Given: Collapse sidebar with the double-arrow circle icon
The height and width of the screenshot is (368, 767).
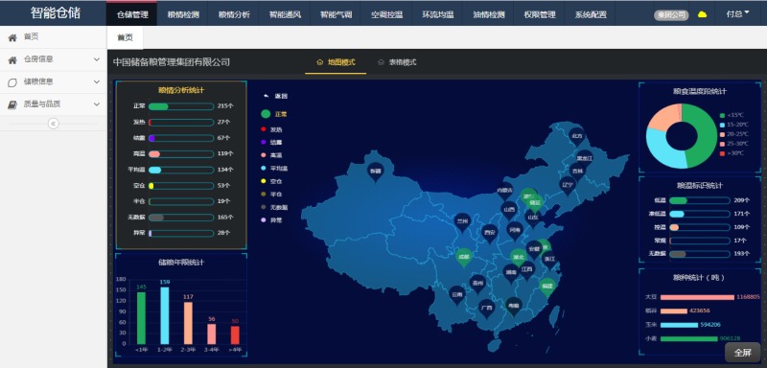Looking at the screenshot, I should coord(54,124).
